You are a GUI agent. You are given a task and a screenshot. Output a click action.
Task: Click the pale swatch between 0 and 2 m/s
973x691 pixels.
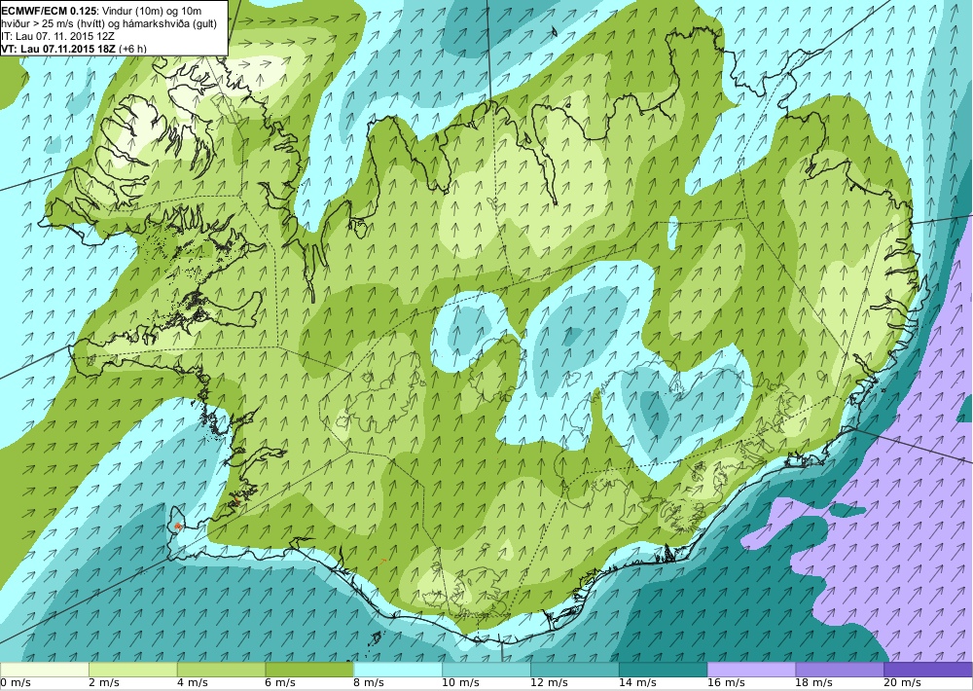click(44, 670)
